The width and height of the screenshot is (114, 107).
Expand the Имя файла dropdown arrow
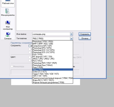click(71, 34)
